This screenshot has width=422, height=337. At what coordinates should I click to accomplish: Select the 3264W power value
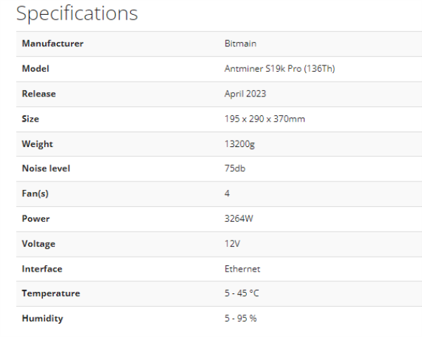pos(238,219)
